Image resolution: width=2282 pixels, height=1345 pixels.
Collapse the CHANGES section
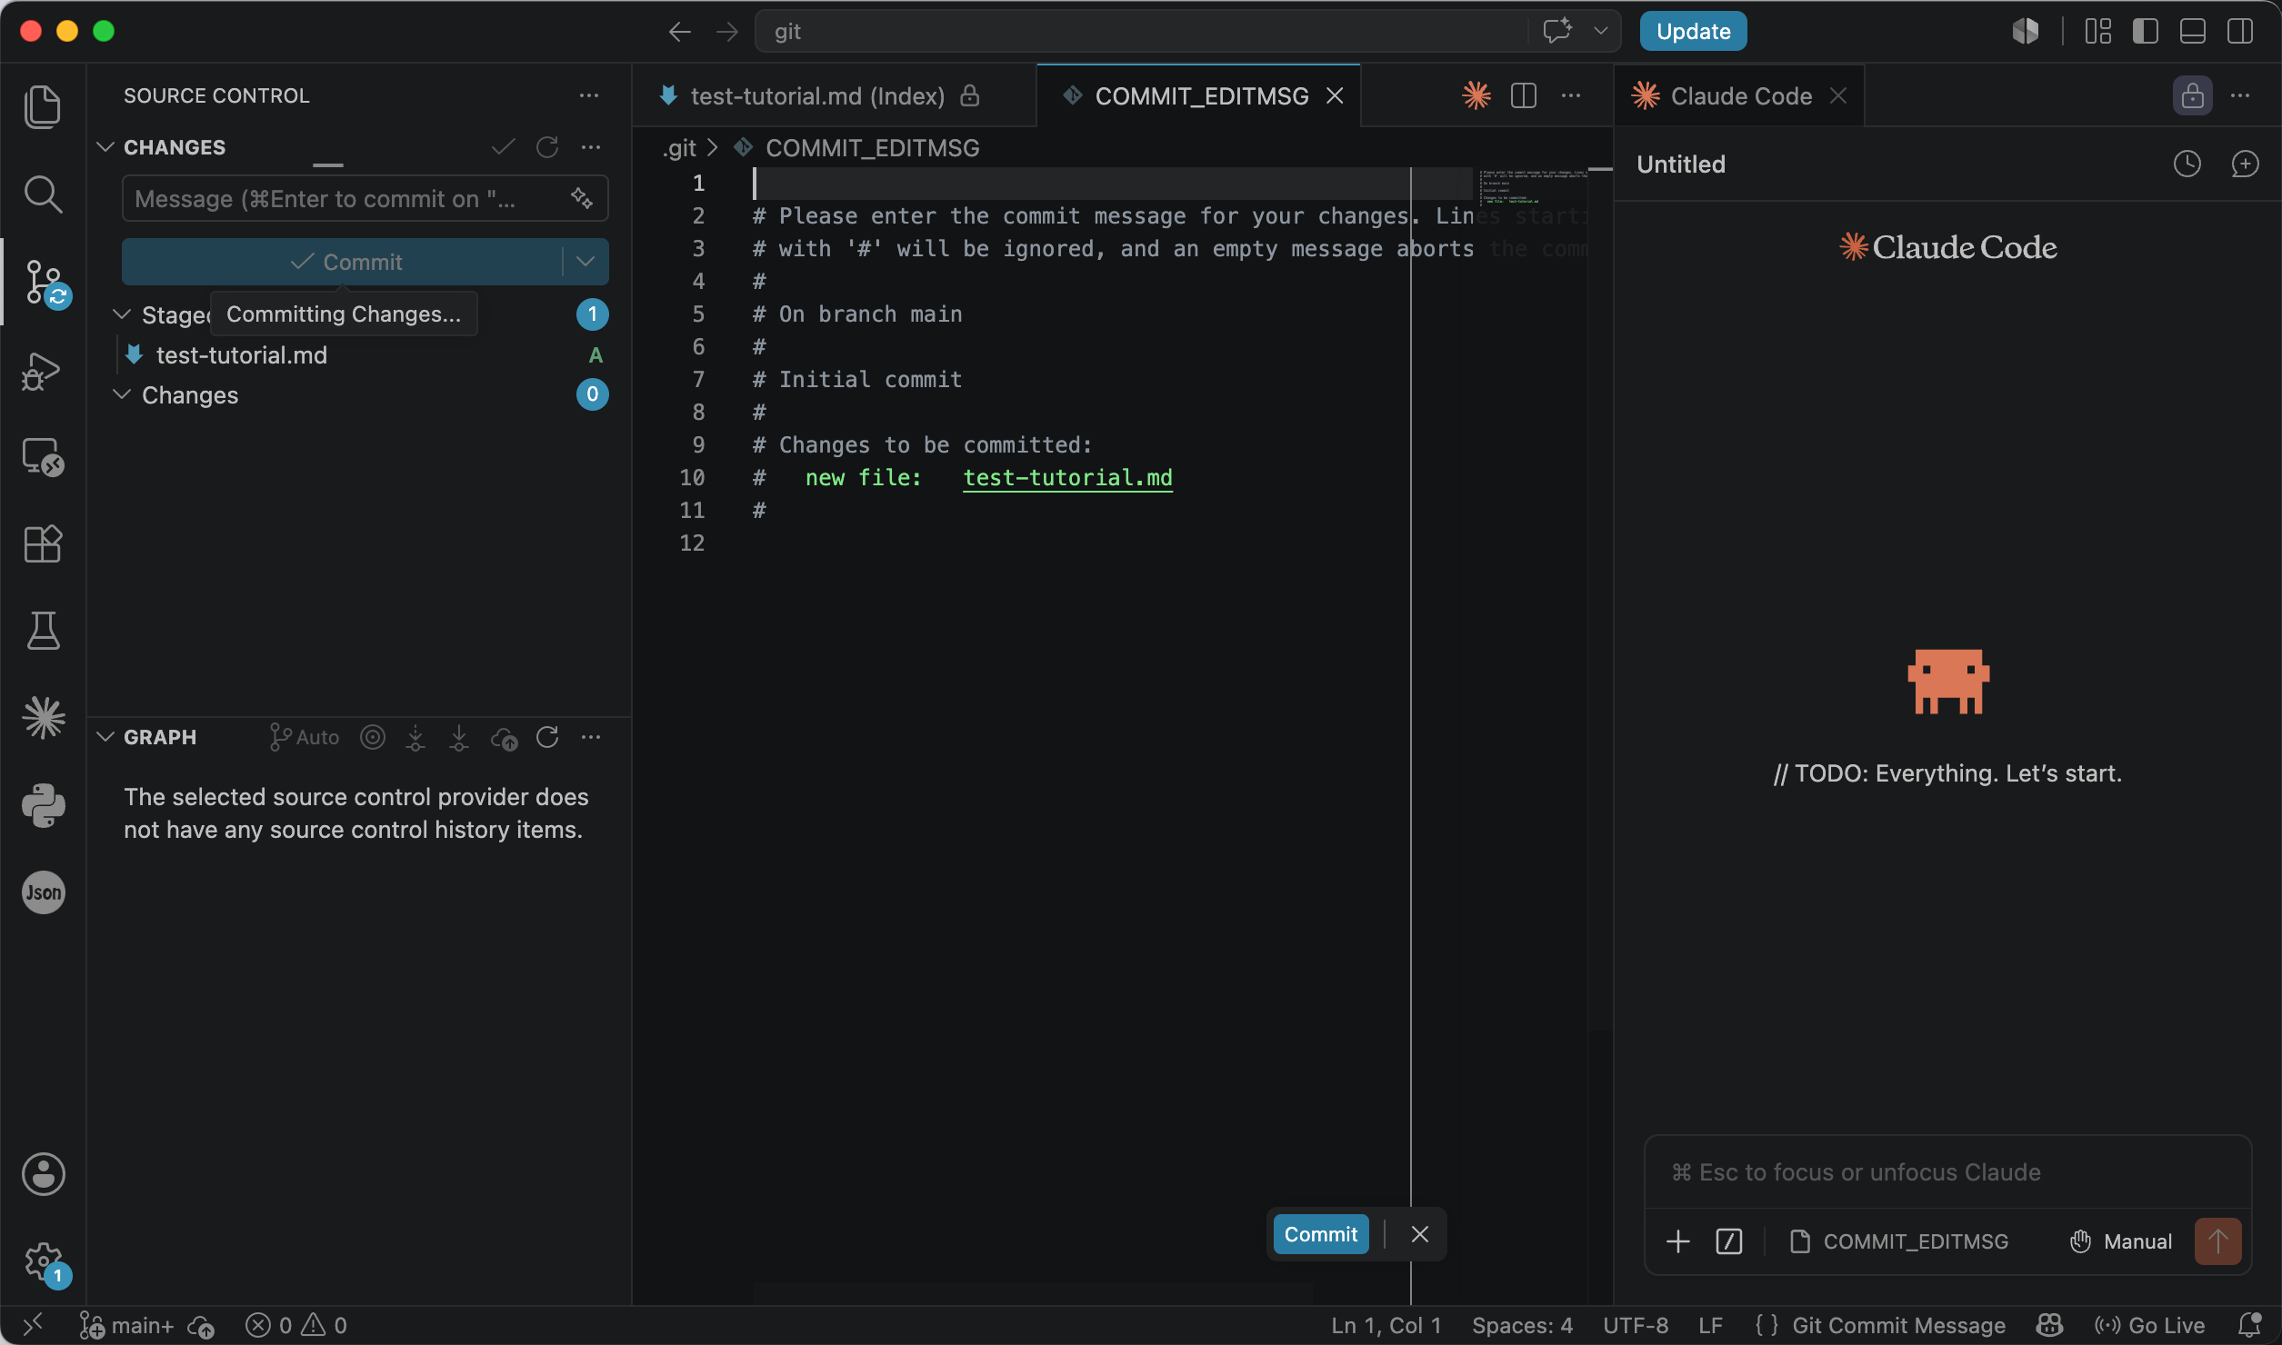(105, 147)
